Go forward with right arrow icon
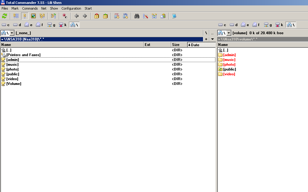 pyautogui.click(x=85, y=16)
